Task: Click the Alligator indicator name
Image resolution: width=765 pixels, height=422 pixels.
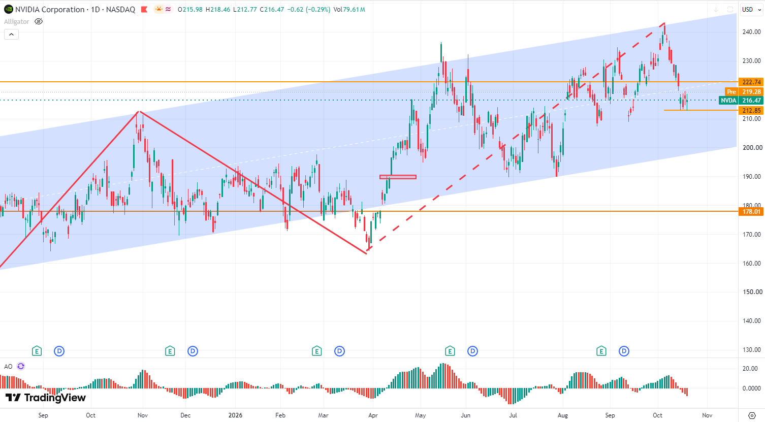Action: pos(17,21)
